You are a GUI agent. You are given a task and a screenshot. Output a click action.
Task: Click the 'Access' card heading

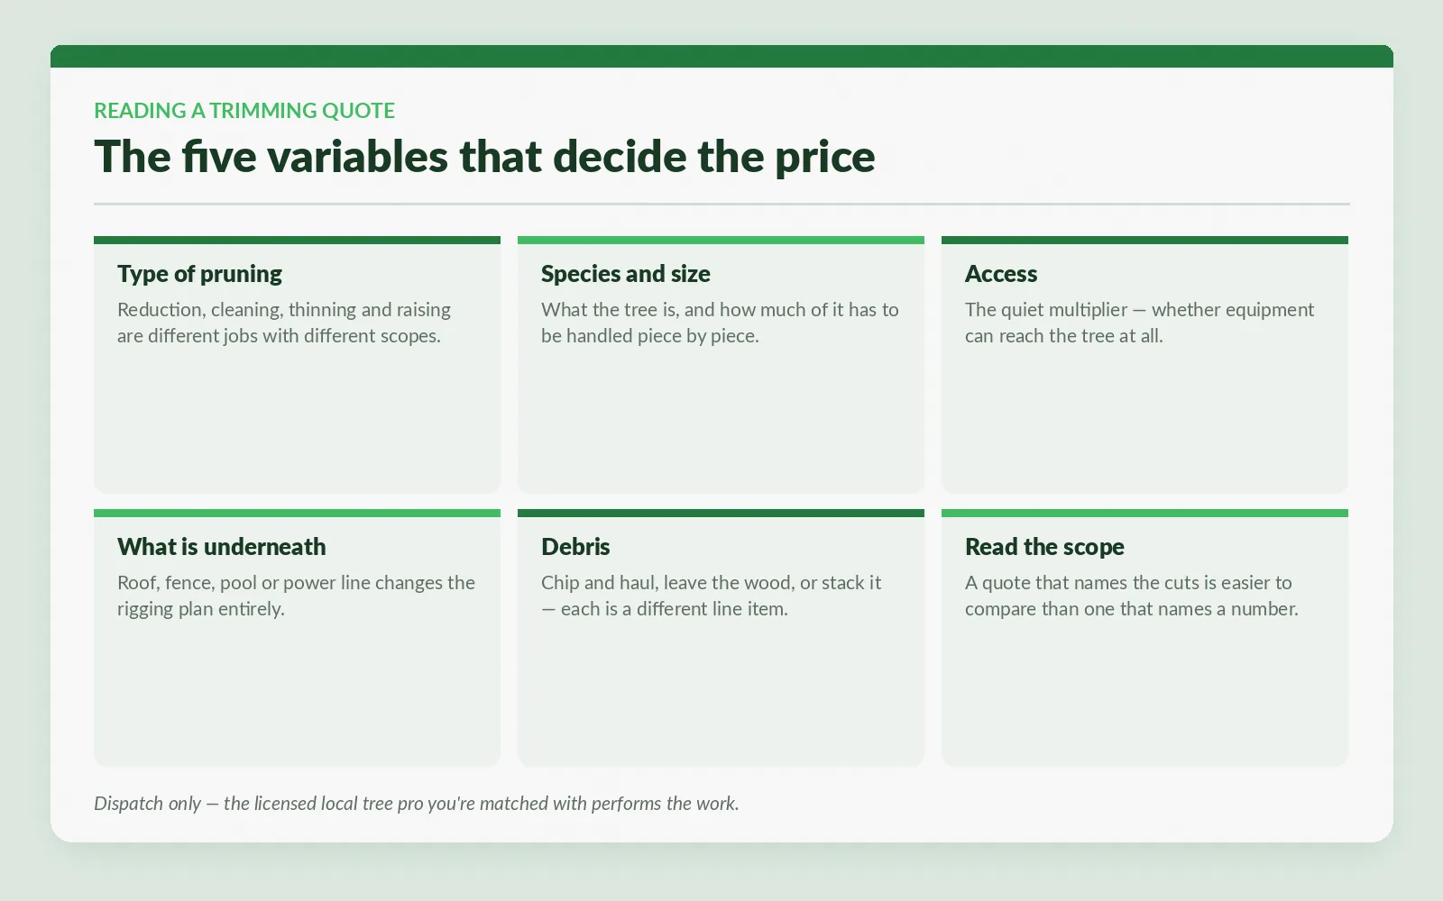1001,274
